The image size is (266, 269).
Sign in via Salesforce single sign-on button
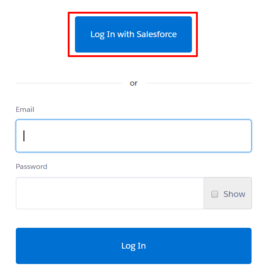tap(133, 34)
